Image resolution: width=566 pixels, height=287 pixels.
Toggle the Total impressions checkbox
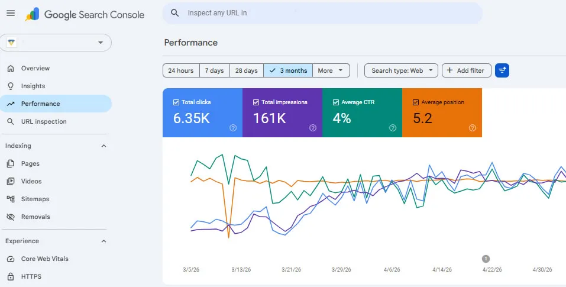pos(256,102)
